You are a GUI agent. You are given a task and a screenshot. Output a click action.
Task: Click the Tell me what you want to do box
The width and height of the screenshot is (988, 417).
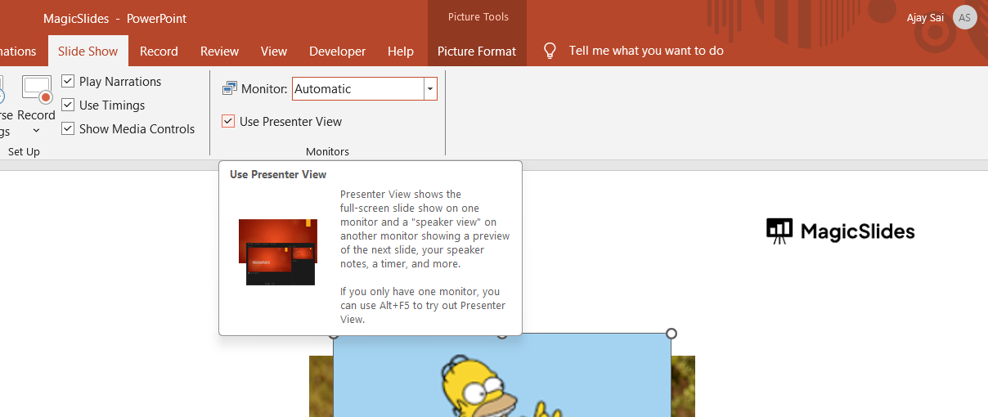(x=646, y=51)
